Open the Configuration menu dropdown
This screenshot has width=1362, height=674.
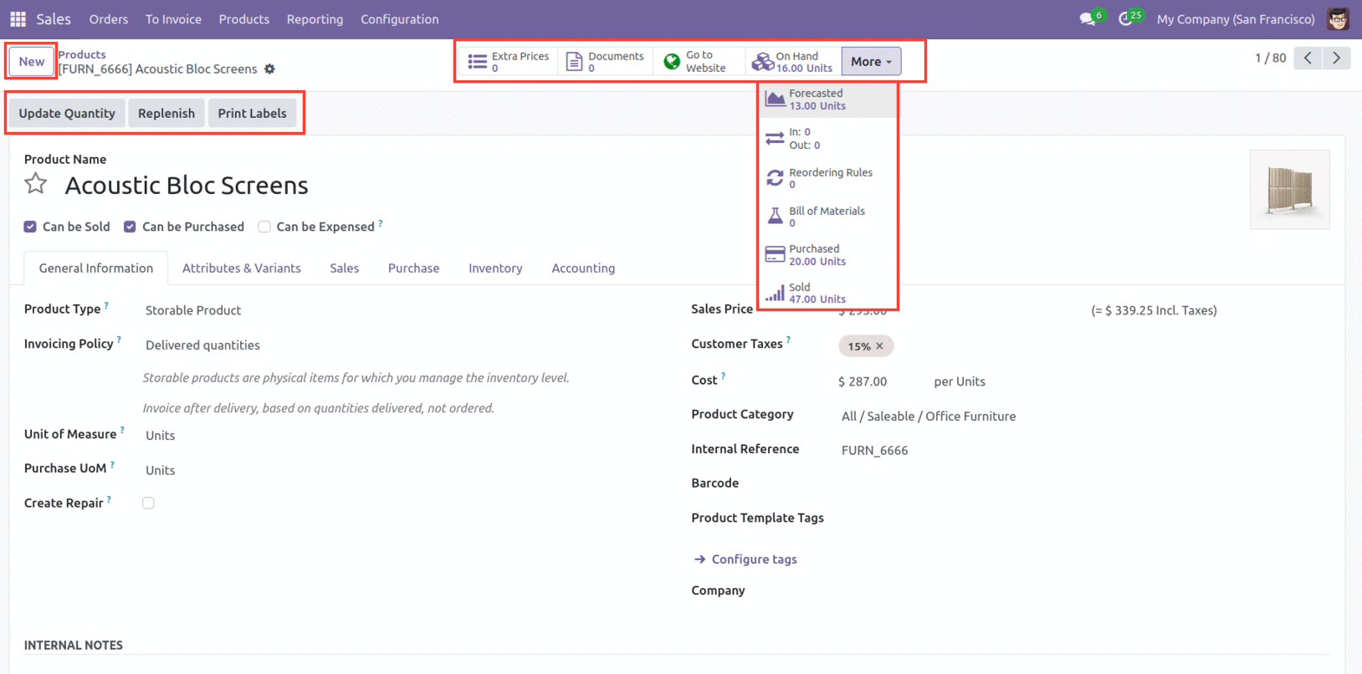pos(399,19)
